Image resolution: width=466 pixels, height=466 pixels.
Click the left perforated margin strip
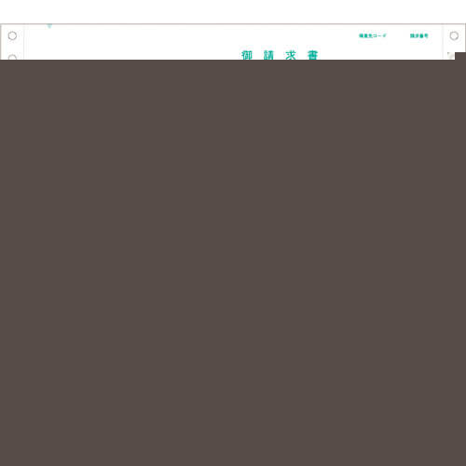tap(12, 42)
